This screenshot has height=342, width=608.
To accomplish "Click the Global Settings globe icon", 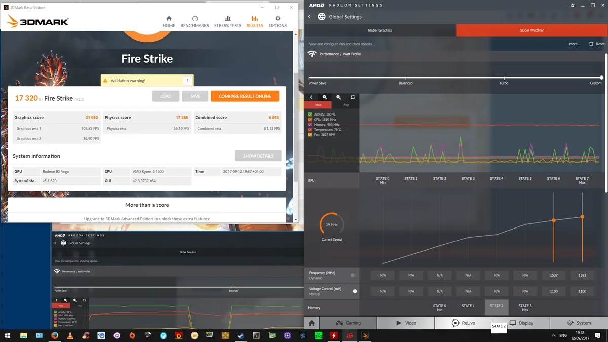I will point(322,17).
